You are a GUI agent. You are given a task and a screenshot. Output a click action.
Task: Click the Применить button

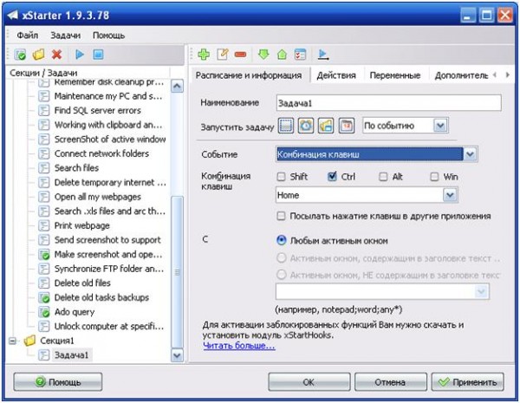click(x=468, y=382)
